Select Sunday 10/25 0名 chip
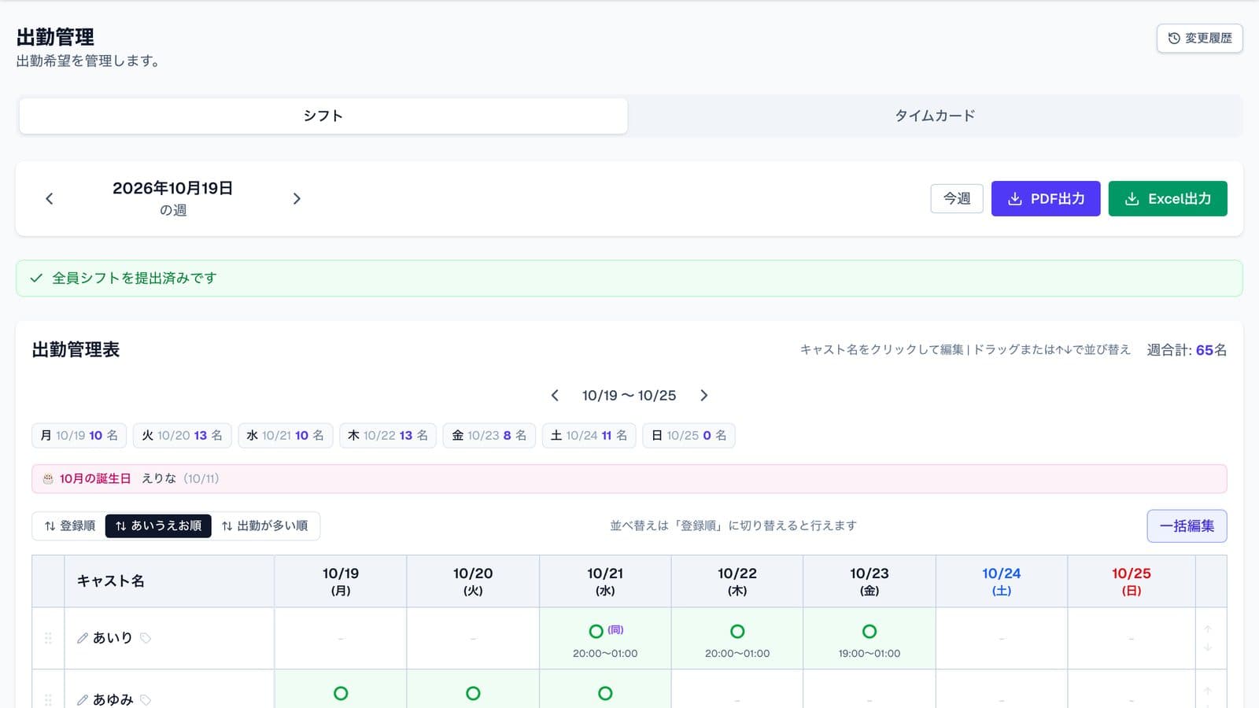Screen dimensions: 1259x708 pyautogui.click(x=689, y=435)
